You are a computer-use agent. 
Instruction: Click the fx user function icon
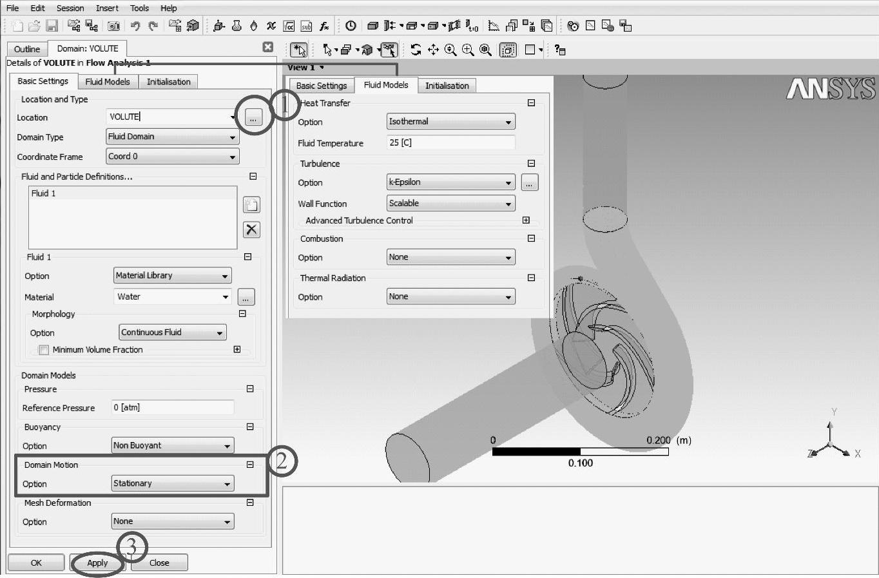click(x=324, y=26)
